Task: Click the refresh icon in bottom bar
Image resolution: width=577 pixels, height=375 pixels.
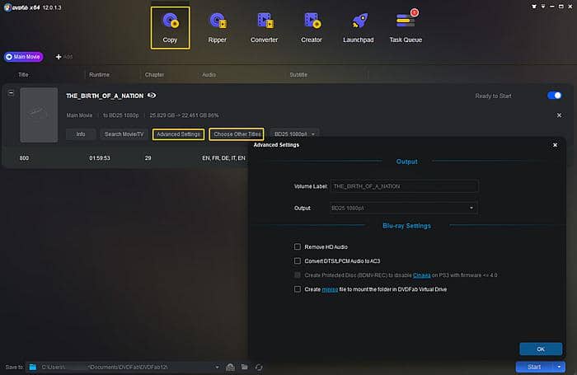Action: [259, 367]
